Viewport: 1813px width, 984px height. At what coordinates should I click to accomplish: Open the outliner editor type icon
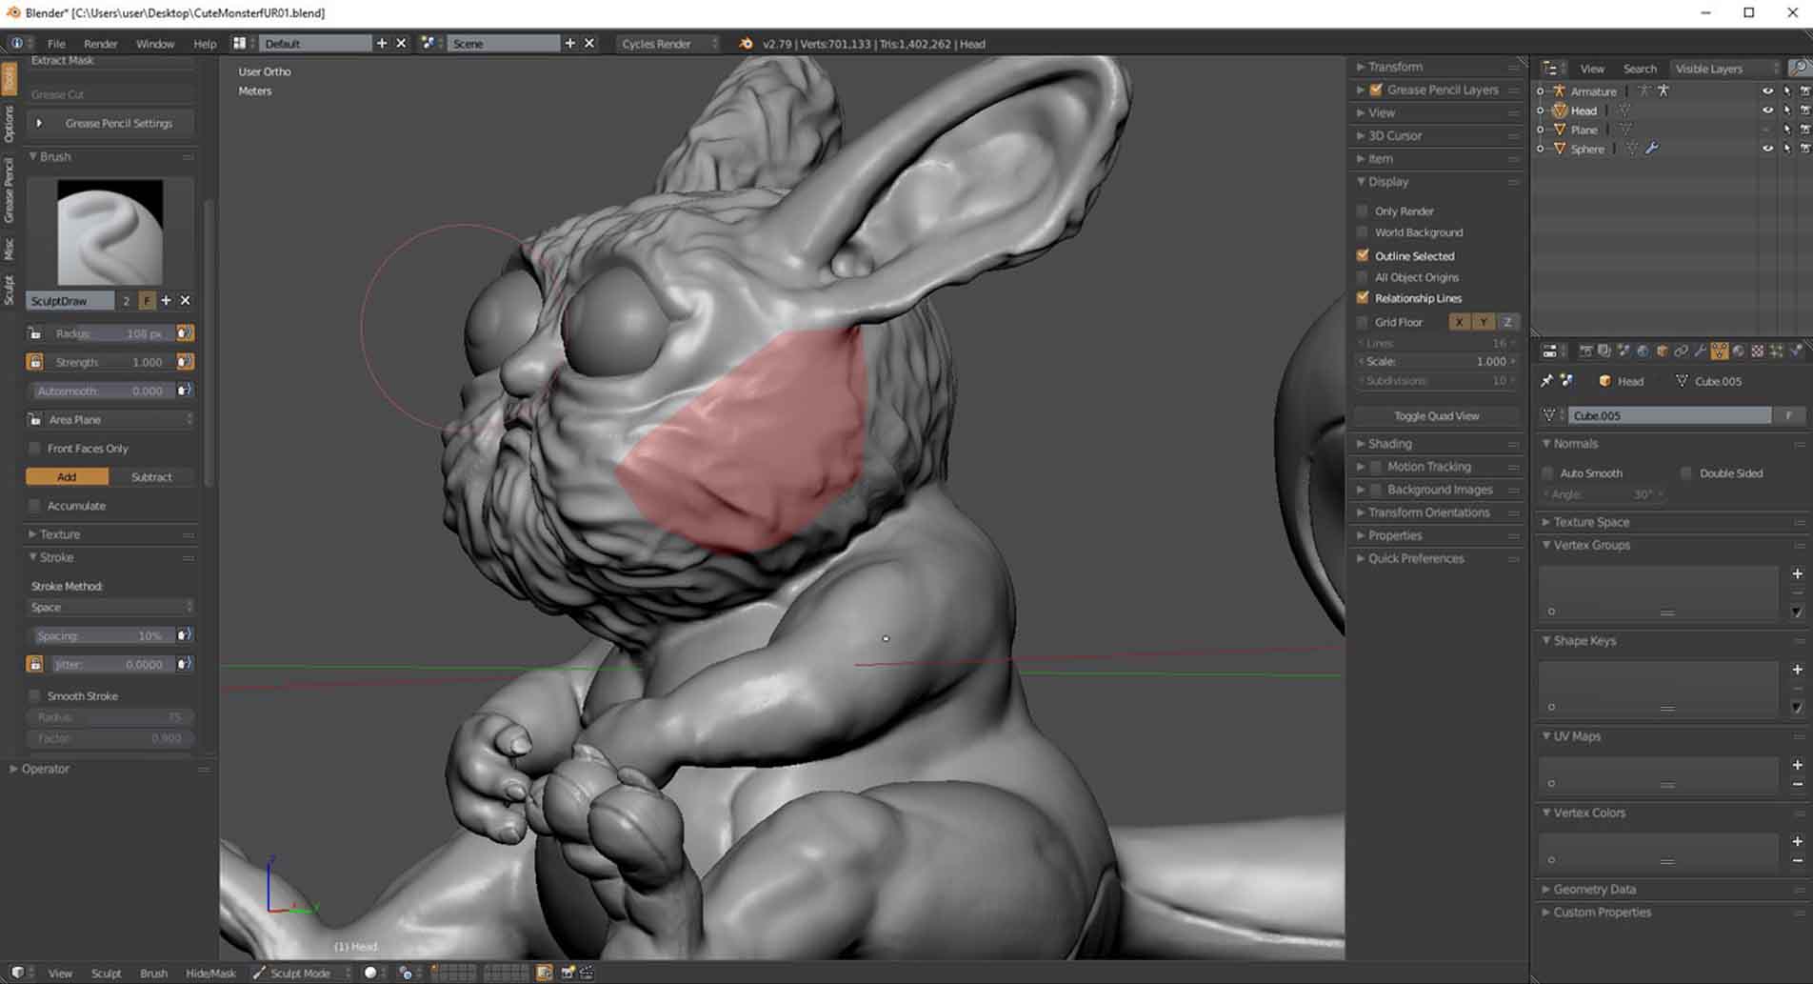1550,68
